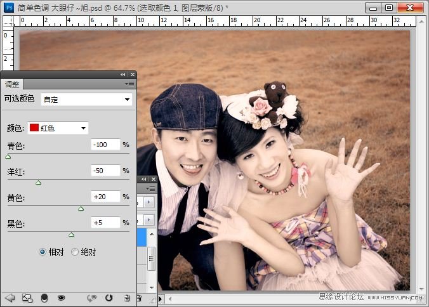Screen dimensions: 429x307
Task: Select the 相对 radio button
Action: click(43, 252)
